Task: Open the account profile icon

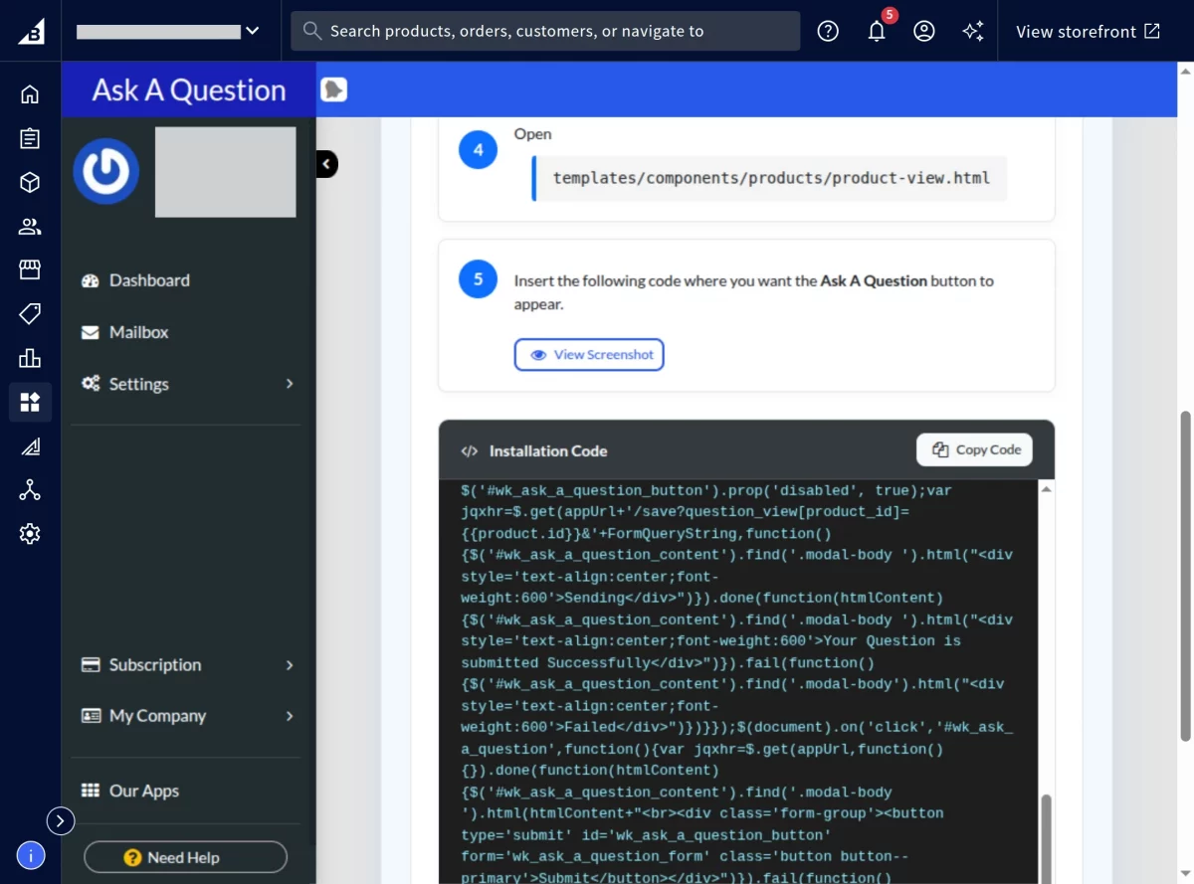Action: (x=924, y=31)
